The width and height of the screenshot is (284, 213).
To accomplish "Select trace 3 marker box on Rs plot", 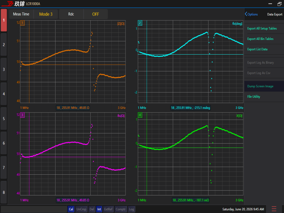I will [22, 115].
